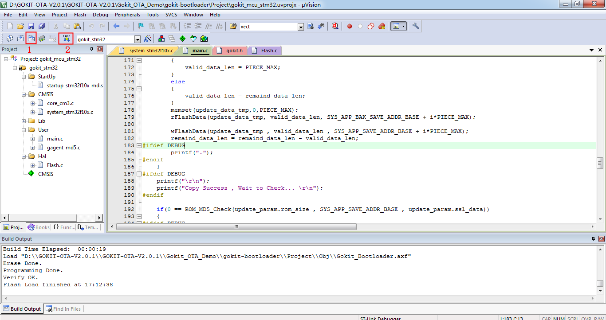The image size is (606, 320).
Task: Insert a breakpoint using the red dot icon
Action: coord(350,26)
